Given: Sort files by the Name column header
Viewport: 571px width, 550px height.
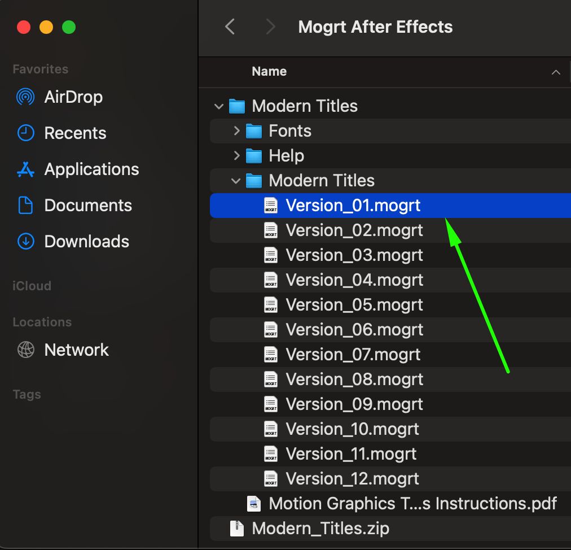Looking at the screenshot, I should pos(269,72).
